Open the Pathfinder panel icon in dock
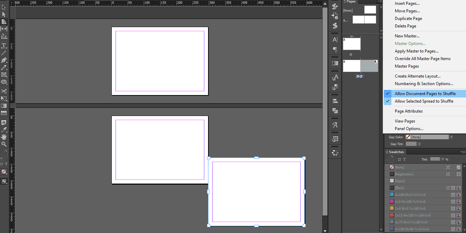This screenshot has width=466, height=233. pyautogui.click(x=335, y=110)
